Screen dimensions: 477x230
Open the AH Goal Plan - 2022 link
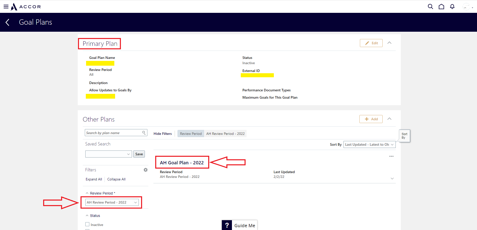pyautogui.click(x=182, y=163)
